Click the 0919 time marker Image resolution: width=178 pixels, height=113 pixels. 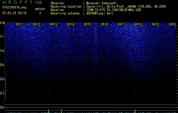coord(155,24)
